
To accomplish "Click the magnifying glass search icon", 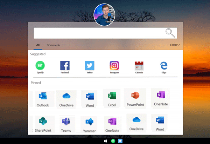I will (x=170, y=33).
